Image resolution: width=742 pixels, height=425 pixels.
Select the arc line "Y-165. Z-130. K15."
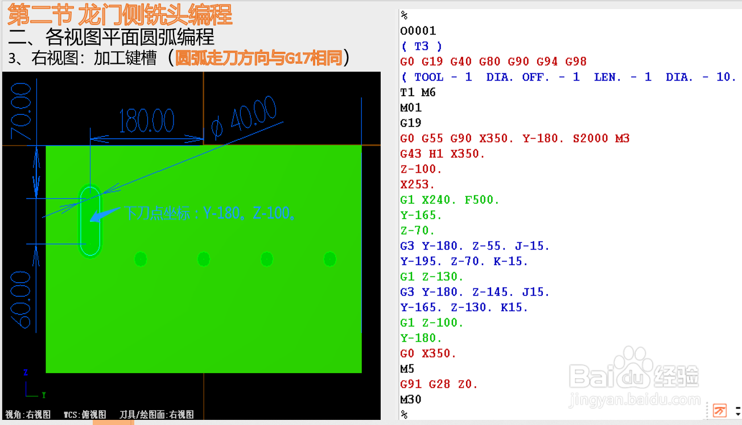pos(464,307)
